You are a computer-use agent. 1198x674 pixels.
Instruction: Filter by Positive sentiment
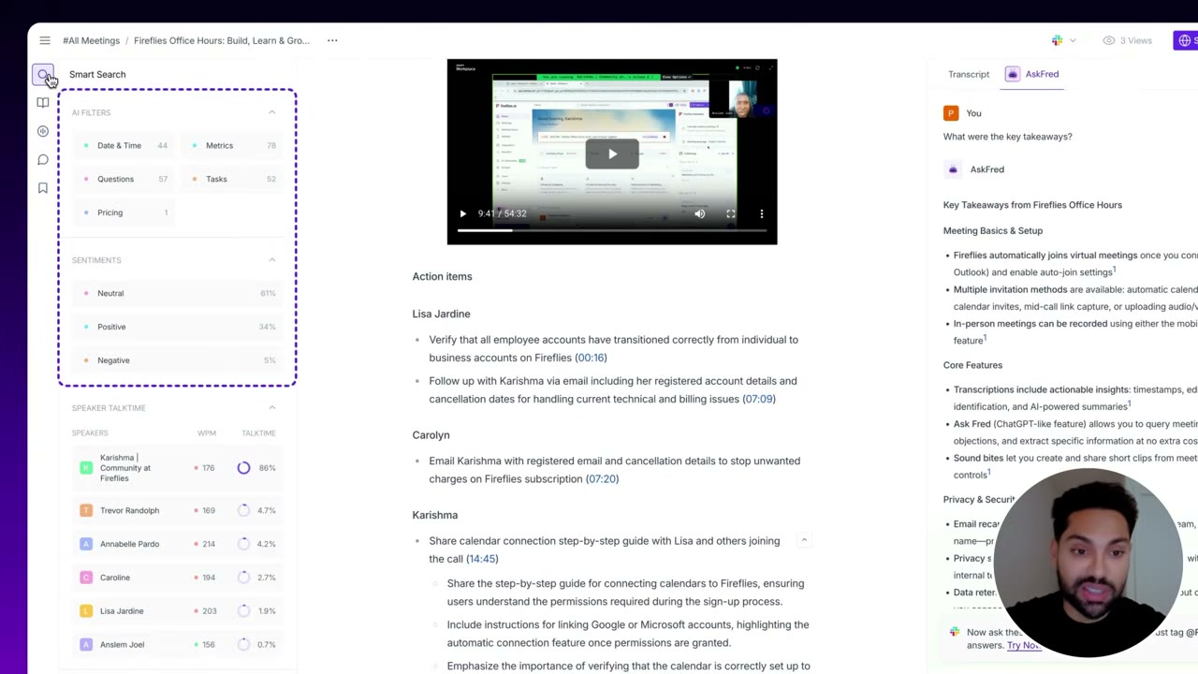(x=177, y=327)
